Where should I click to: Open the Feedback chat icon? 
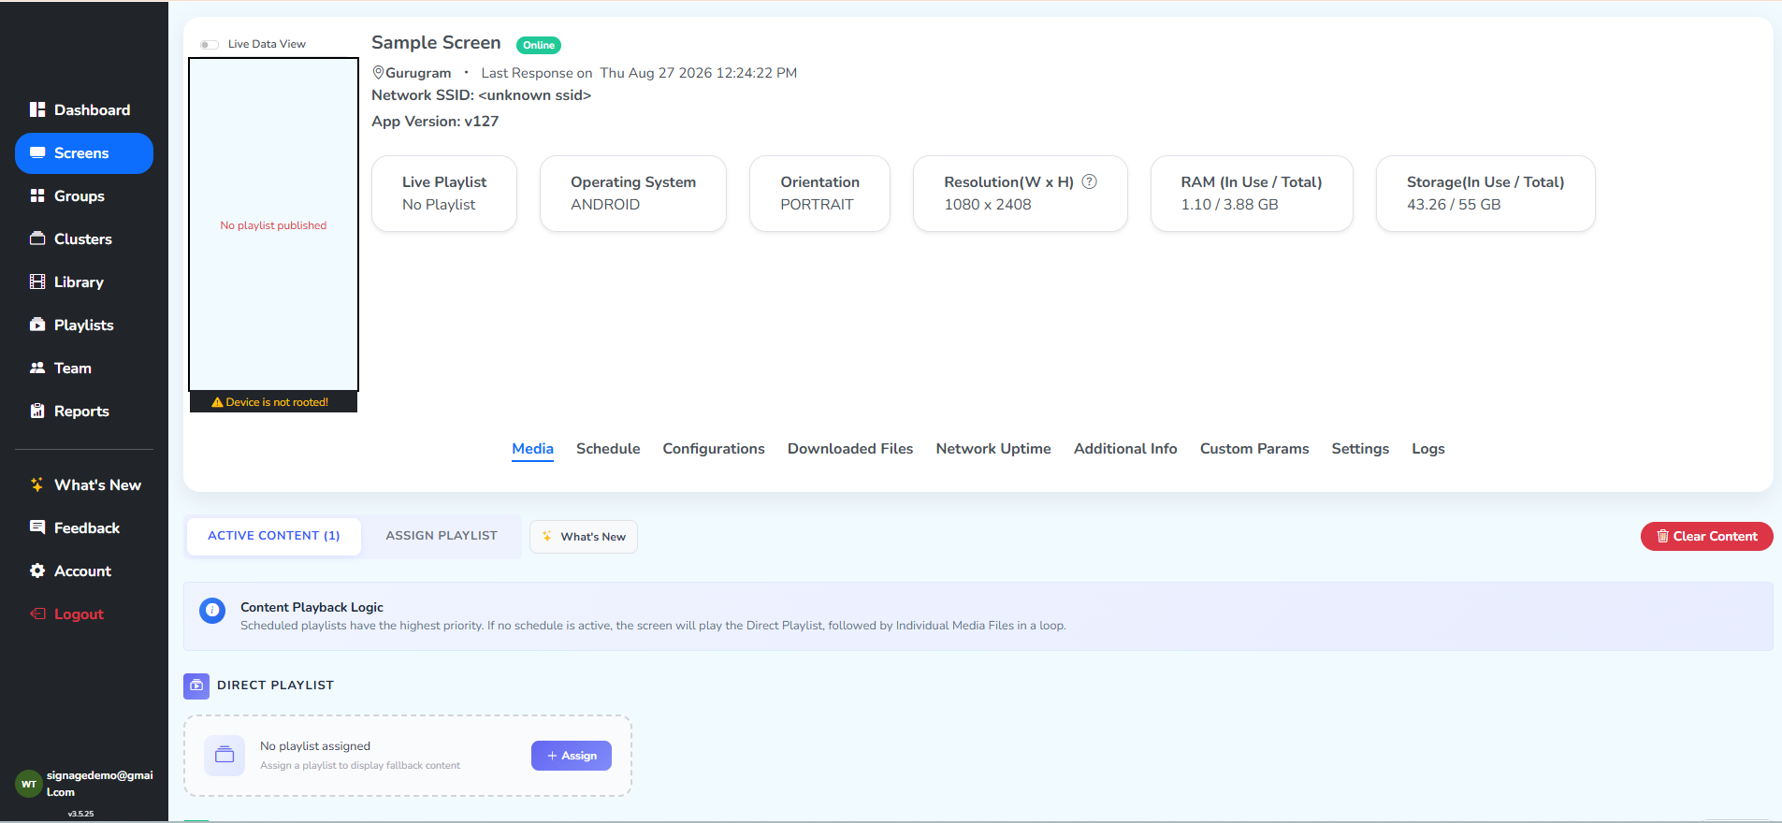point(37,527)
